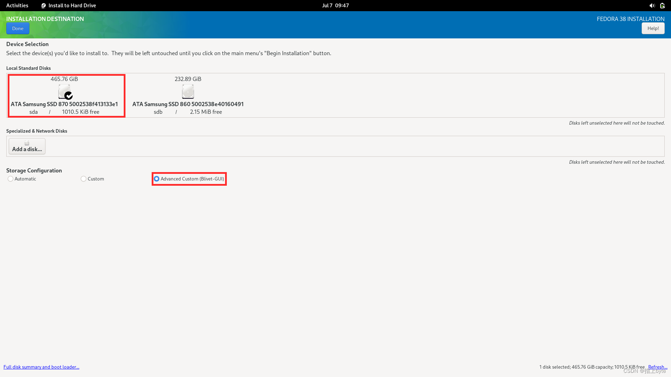Click the battery status icon in top bar
This screenshot has width=671, height=377.
tap(662, 6)
